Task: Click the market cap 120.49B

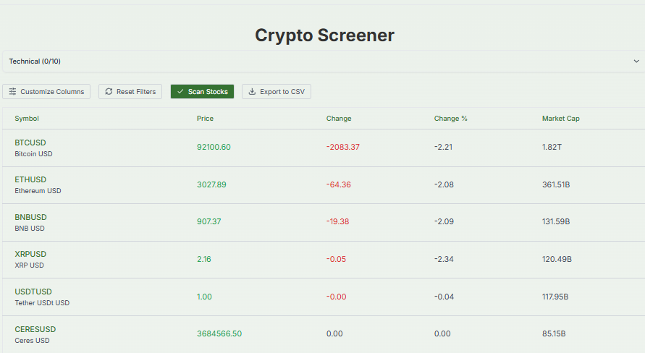Action: pos(557,259)
